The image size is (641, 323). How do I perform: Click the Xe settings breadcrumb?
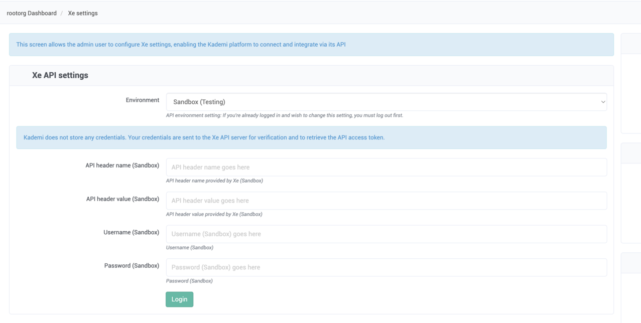tap(83, 13)
